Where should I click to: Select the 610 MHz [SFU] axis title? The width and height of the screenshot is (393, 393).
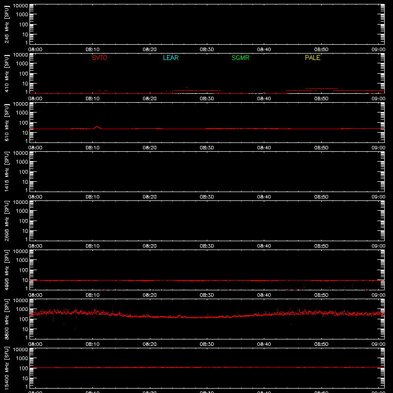[6, 122]
